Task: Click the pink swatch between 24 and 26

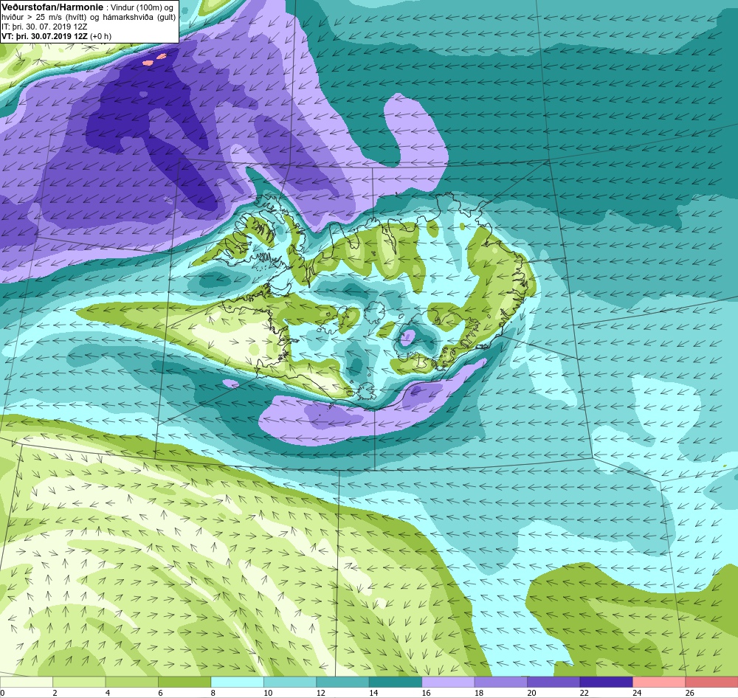Action: [659, 682]
